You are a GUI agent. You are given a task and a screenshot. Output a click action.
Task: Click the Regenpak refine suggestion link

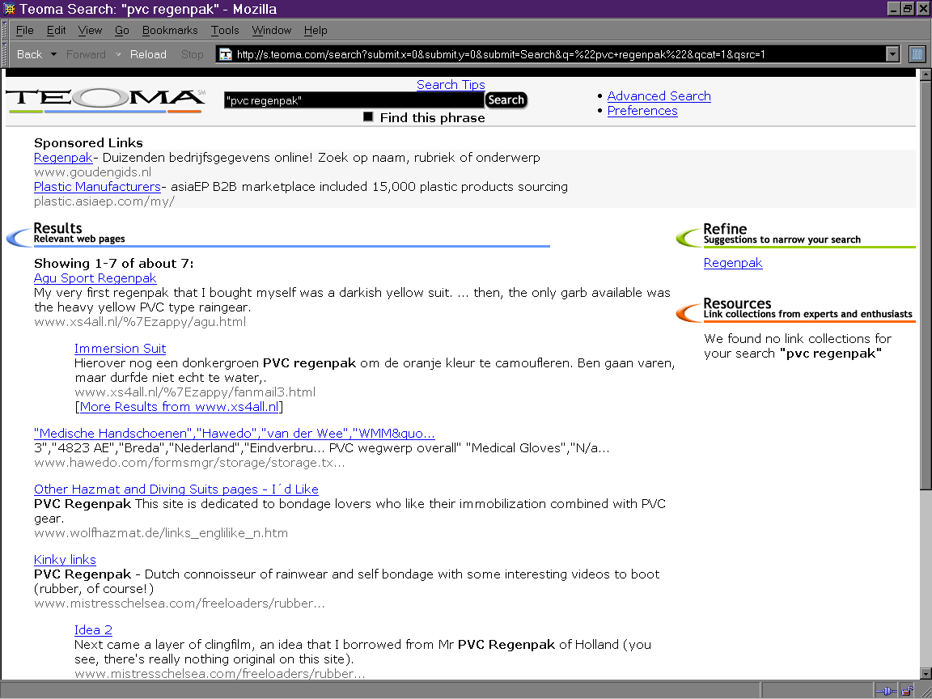point(733,263)
